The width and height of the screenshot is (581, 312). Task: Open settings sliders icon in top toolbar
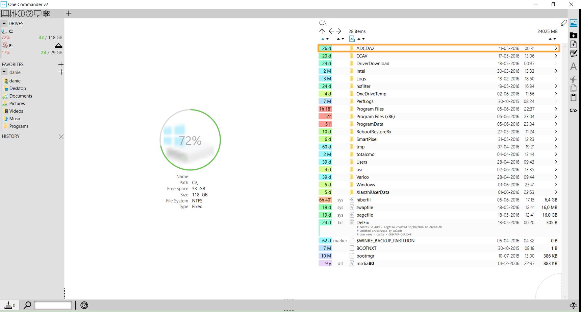(14, 13)
